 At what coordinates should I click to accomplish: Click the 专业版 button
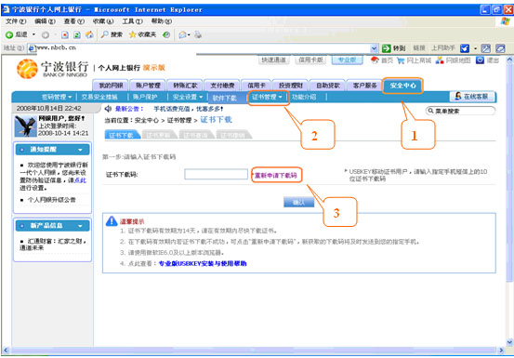tap(348, 60)
